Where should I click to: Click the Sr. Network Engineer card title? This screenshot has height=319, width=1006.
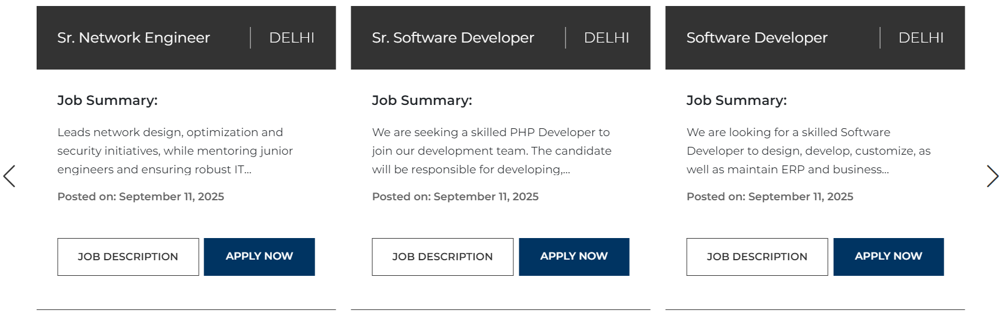134,38
